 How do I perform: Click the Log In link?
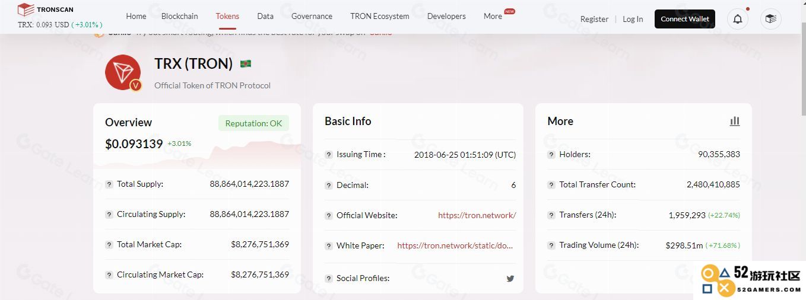(x=633, y=19)
